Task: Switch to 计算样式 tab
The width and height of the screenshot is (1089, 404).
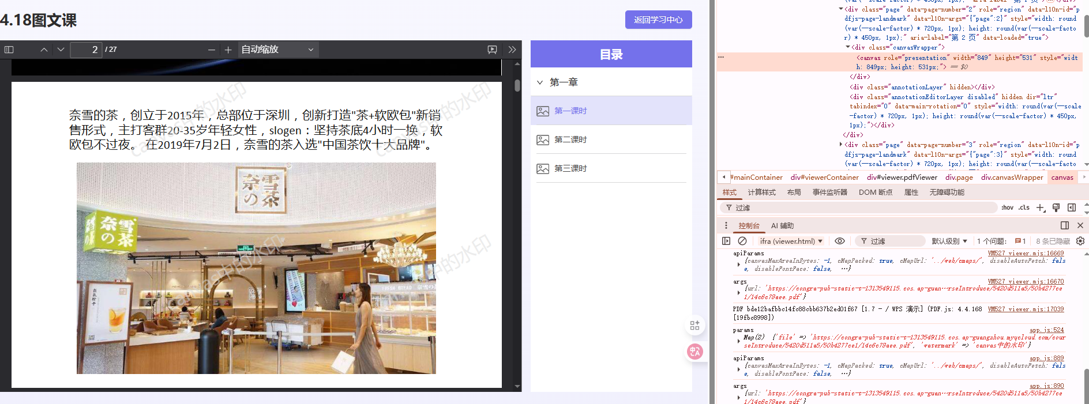Action: coord(762,192)
